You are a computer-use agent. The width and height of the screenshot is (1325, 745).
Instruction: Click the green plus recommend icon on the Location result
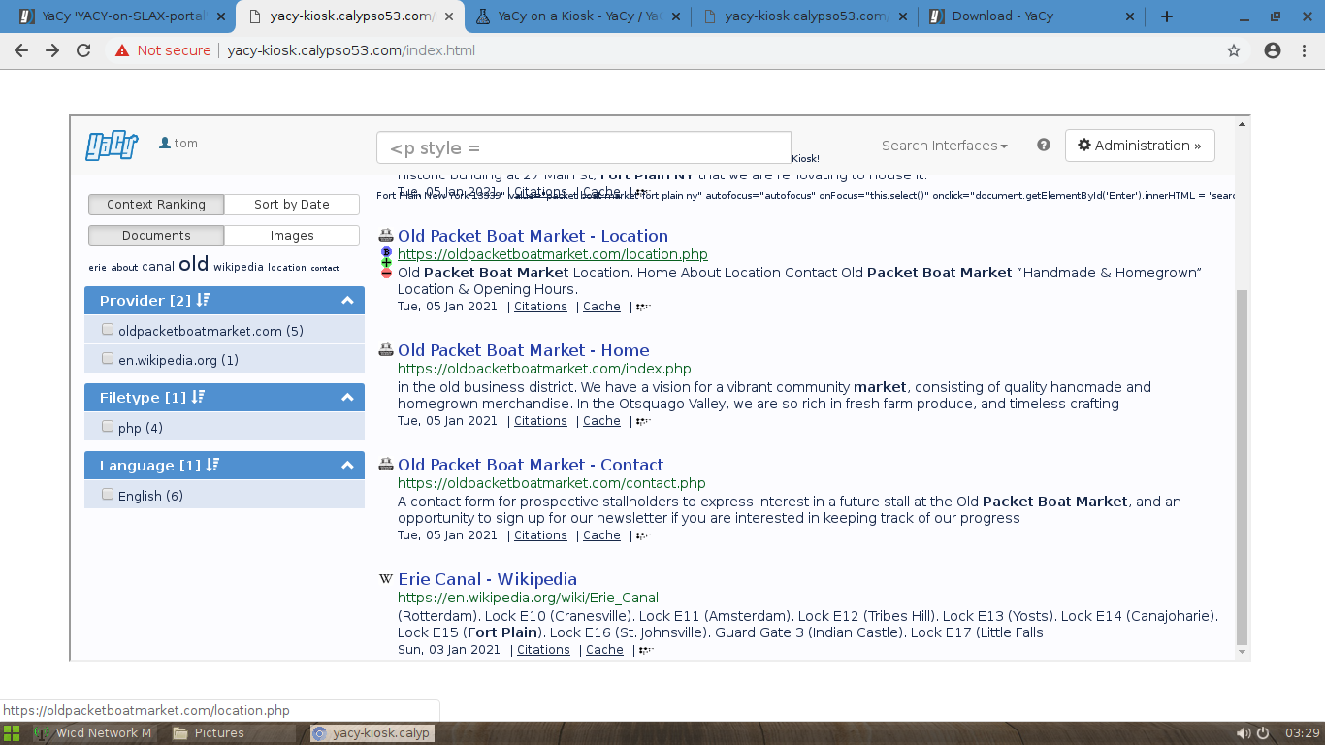[x=386, y=263]
